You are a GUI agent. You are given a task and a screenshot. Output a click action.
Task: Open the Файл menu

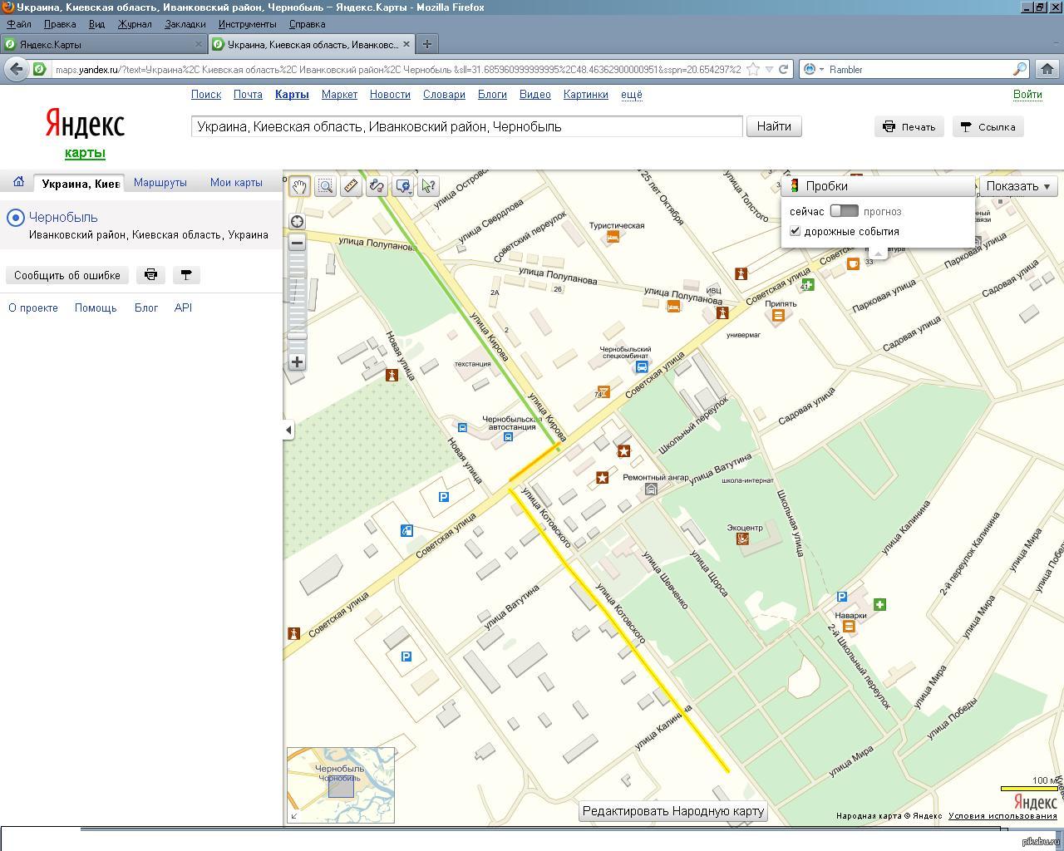(18, 24)
